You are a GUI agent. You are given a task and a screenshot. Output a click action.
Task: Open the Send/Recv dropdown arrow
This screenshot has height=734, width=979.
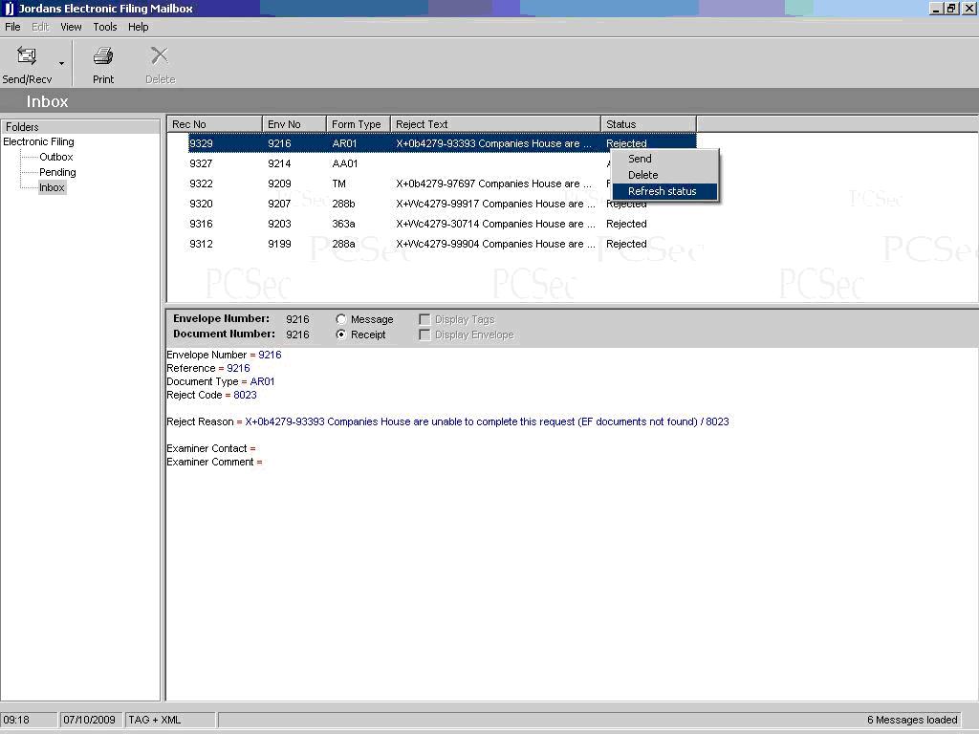[x=62, y=64]
